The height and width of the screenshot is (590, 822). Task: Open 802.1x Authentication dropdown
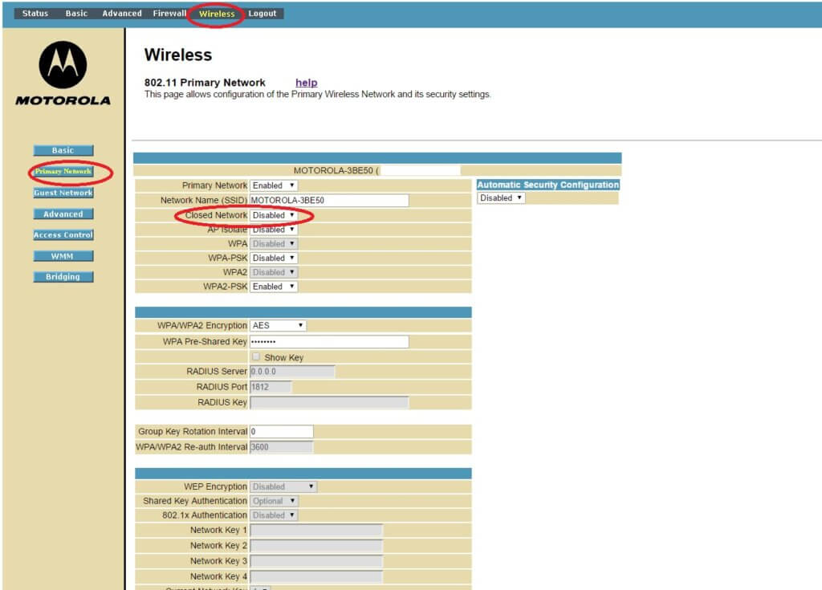pyautogui.click(x=274, y=515)
